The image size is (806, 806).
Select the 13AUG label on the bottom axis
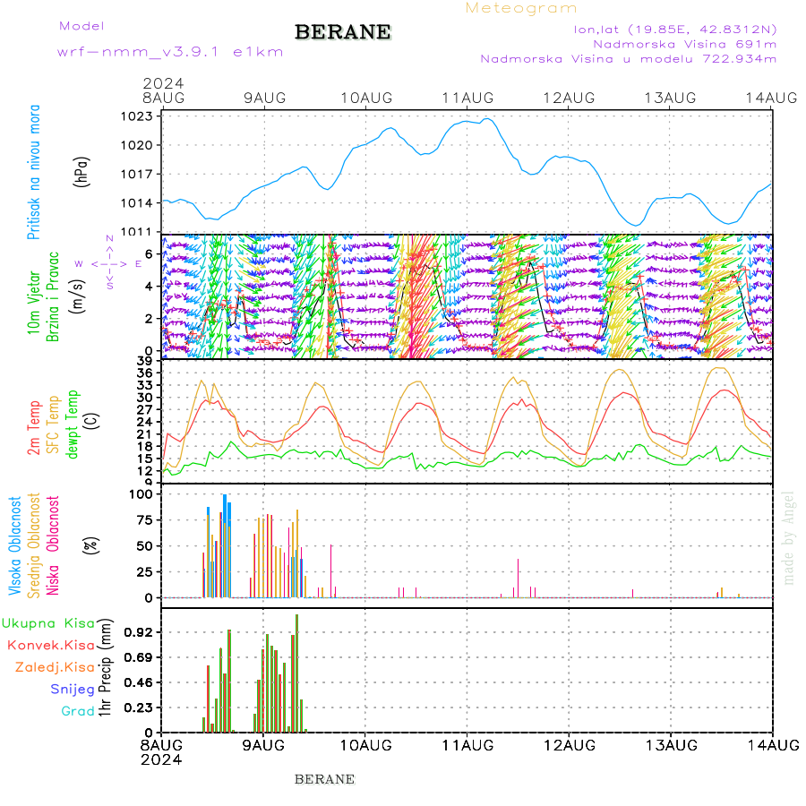671,745
